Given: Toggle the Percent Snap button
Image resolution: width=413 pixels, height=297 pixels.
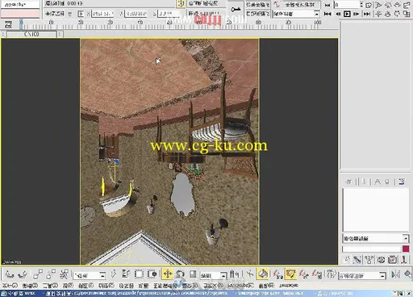Looking at the screenshot, I should (x=304, y=274).
